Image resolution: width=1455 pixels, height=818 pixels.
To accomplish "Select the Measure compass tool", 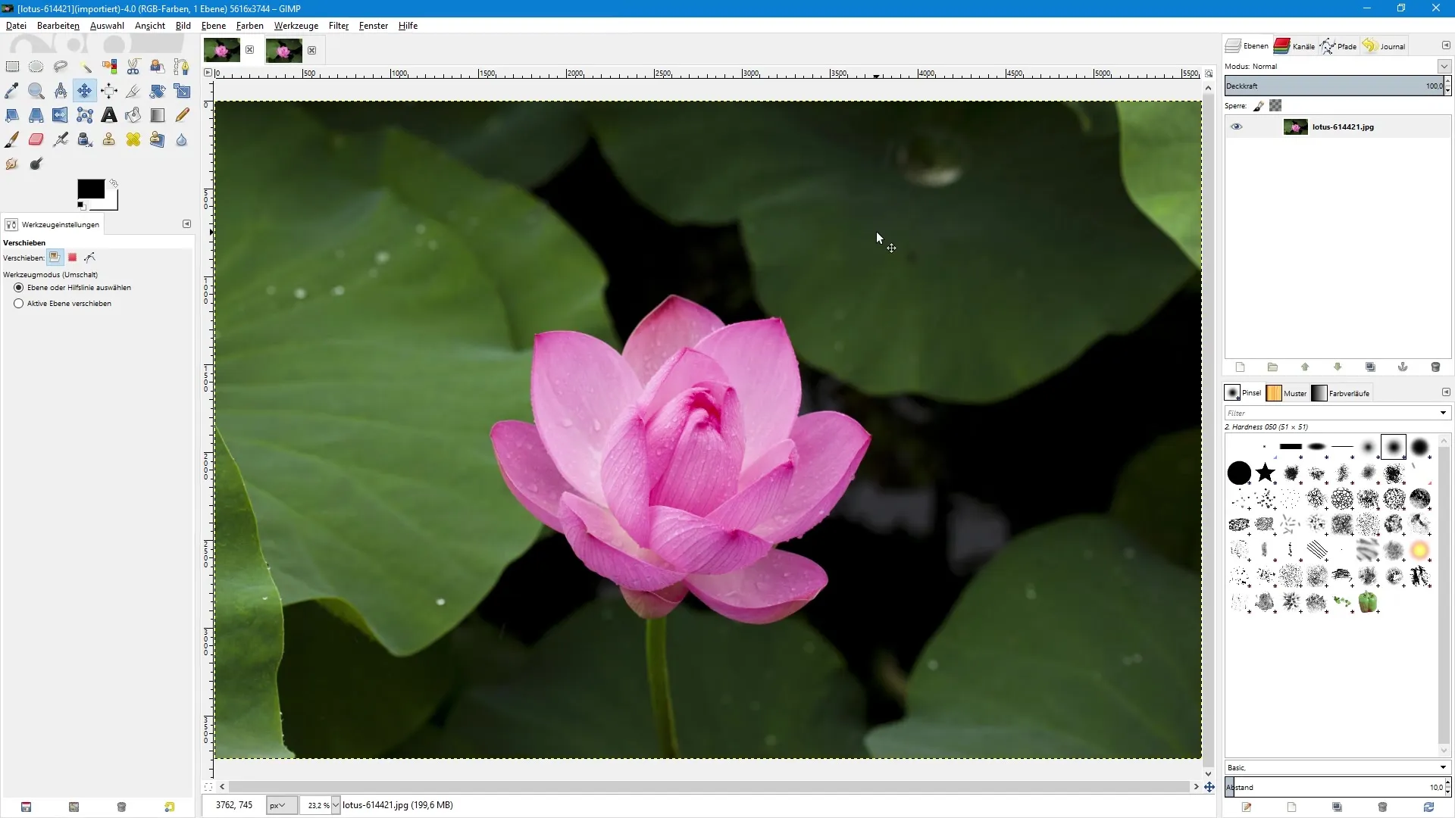I will 61,91.
